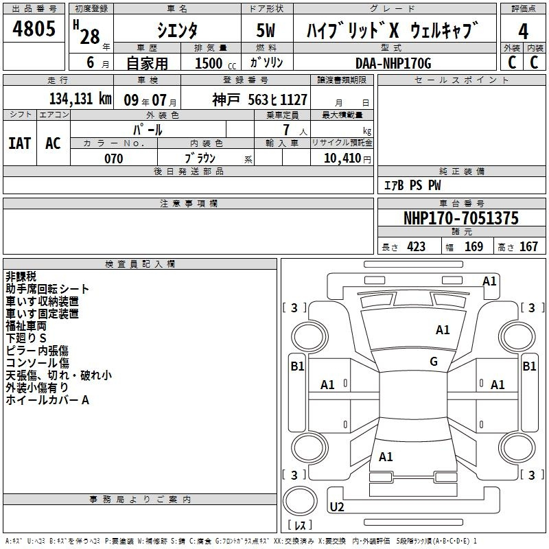Viewport: 549px width, 549px height.
Task: Click the AC air conditioner cell
Action: [x=53, y=143]
